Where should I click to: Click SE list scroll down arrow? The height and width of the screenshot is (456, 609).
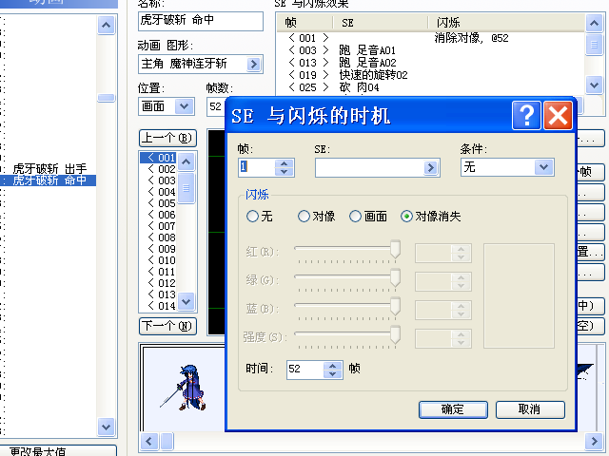coord(594,85)
